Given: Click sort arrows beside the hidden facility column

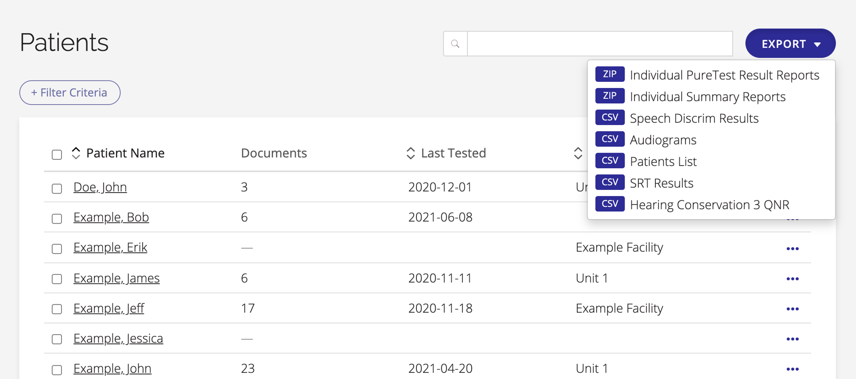Looking at the screenshot, I should (x=578, y=153).
